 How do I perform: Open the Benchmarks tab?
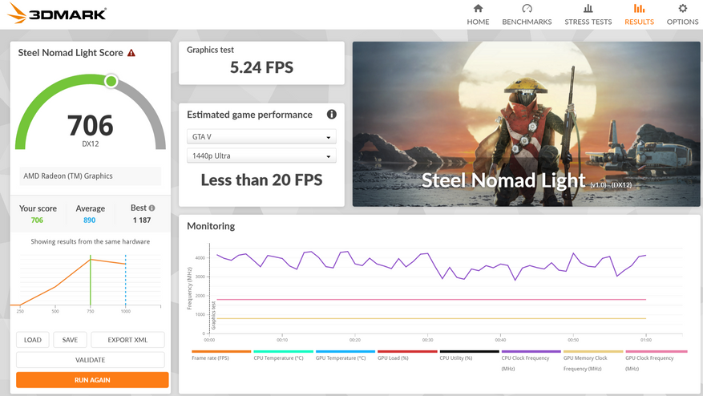(527, 14)
